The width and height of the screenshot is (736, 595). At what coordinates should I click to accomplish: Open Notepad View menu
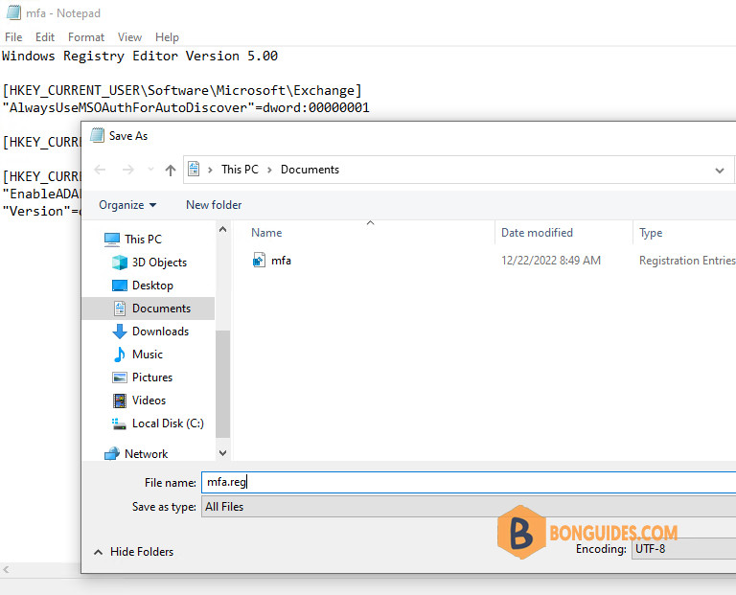click(x=129, y=37)
